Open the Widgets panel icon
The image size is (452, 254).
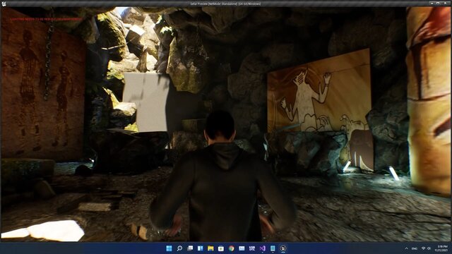pos(201,248)
